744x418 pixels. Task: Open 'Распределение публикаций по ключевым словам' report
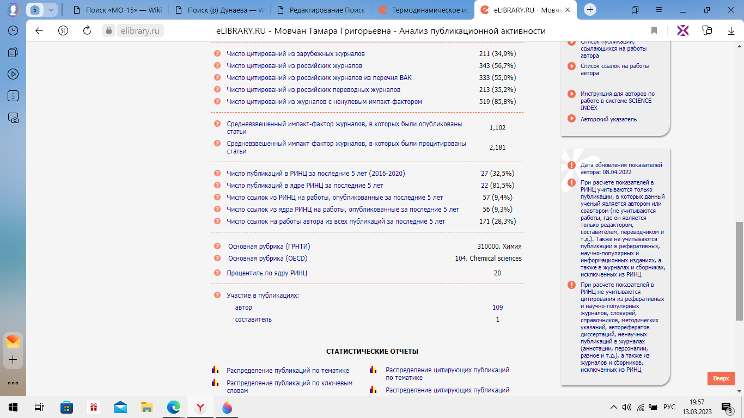(290, 387)
